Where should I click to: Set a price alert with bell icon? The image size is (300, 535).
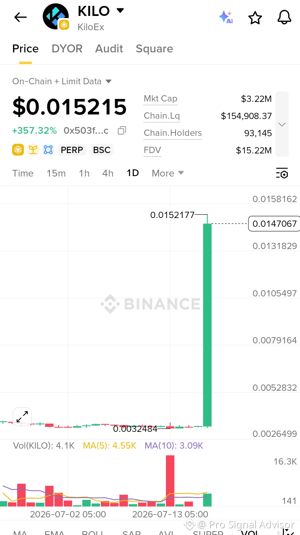284,17
